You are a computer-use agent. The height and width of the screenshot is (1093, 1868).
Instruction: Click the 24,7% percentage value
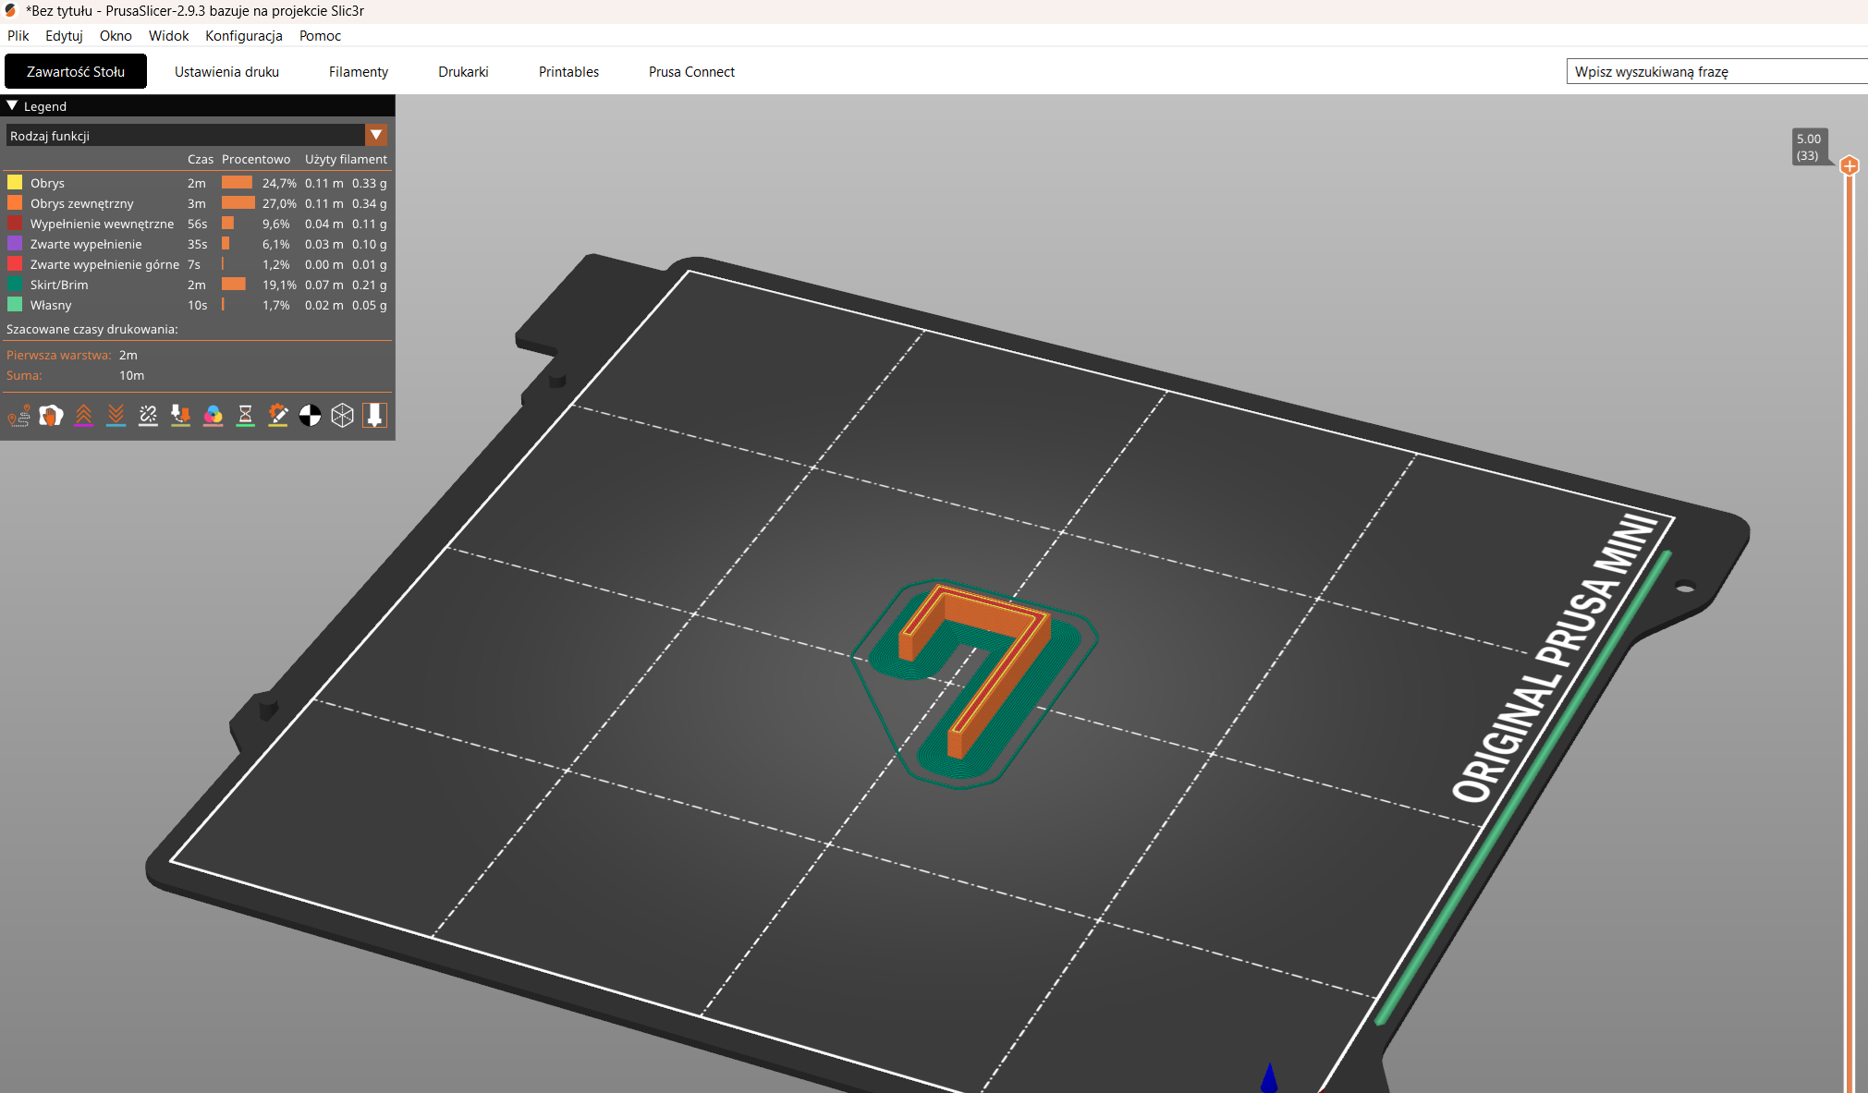click(x=279, y=183)
